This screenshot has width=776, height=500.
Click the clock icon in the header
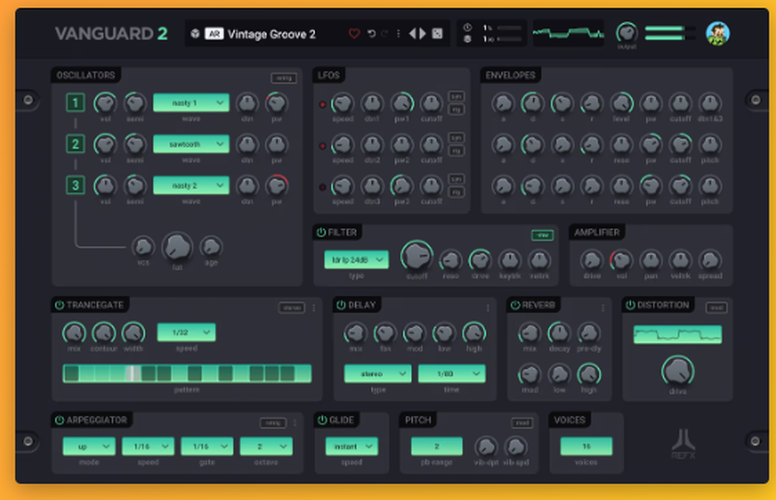click(x=467, y=28)
